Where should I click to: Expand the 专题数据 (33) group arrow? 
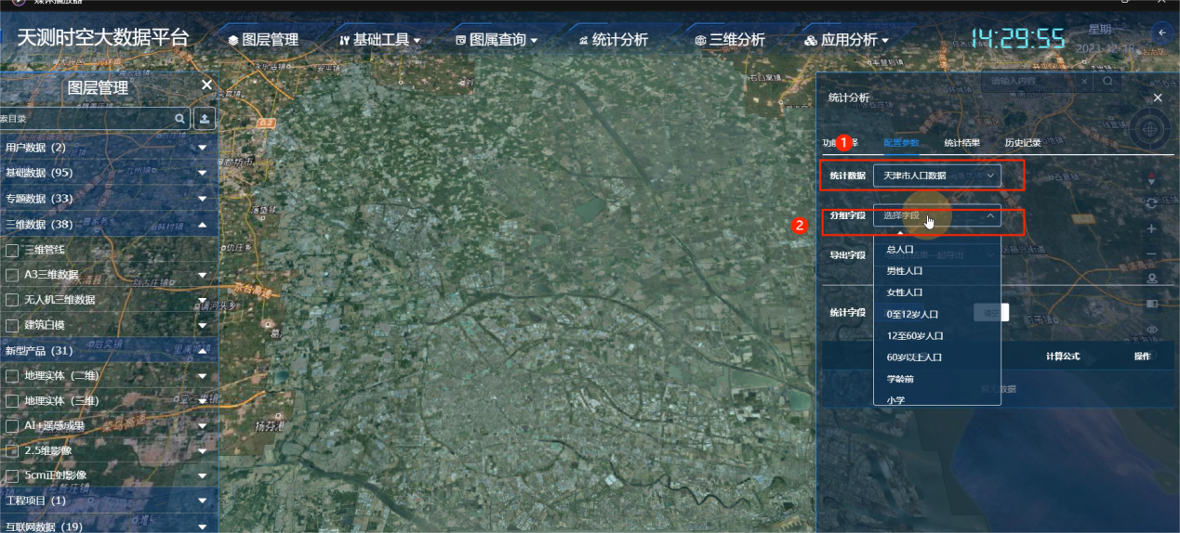(x=203, y=199)
